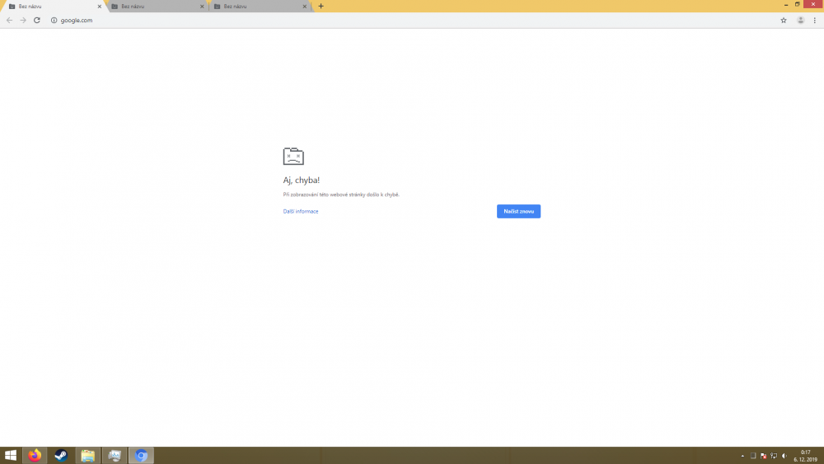Switch to the second "Bez názvu" tab
The height and width of the screenshot is (464, 824).
[x=152, y=7]
